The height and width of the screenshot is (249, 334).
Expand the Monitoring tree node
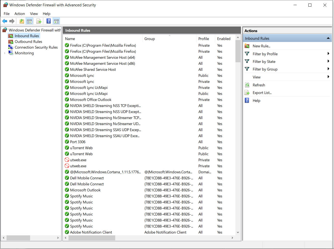[x=5, y=53]
